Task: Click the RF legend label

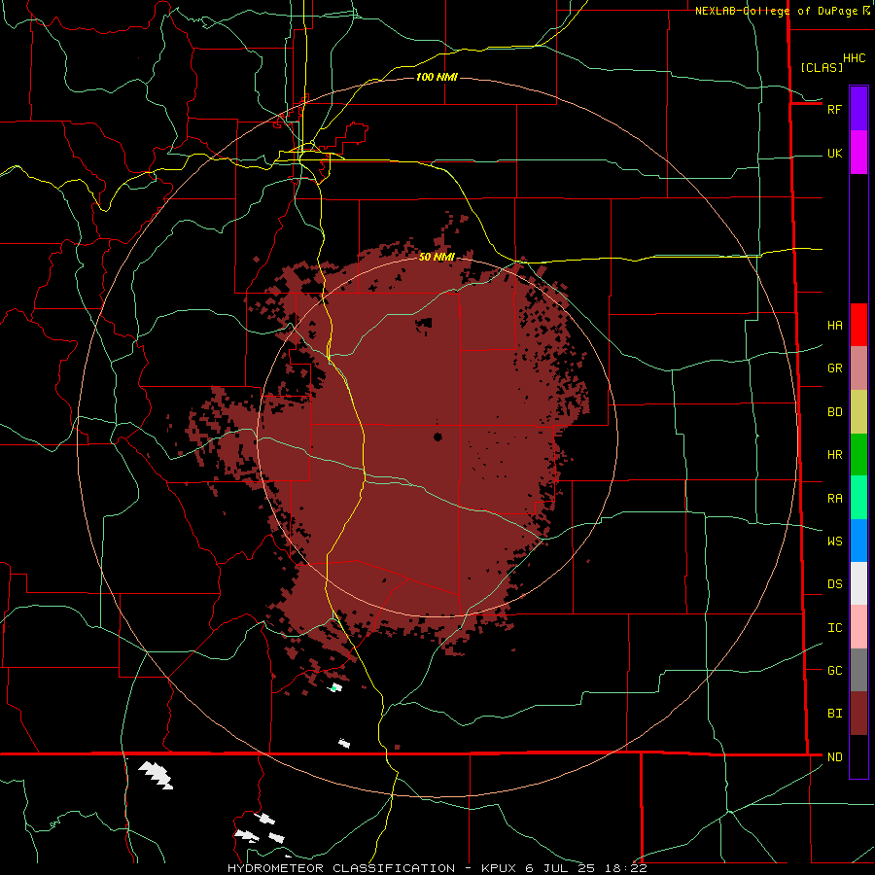Action: pyautogui.click(x=834, y=109)
